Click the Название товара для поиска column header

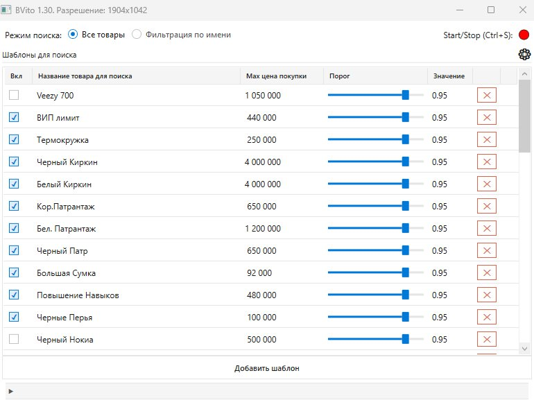(x=85, y=76)
